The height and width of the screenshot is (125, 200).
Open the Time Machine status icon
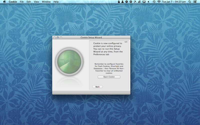pyautogui.click(x=154, y=2)
